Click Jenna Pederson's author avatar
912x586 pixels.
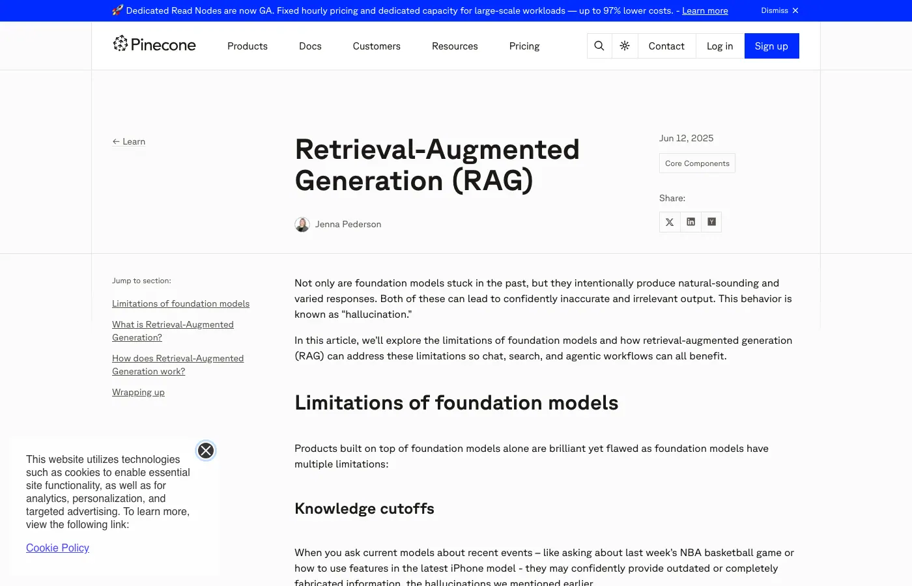302,225
